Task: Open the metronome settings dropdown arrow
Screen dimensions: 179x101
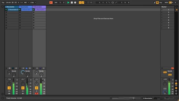Action: [29, 3]
